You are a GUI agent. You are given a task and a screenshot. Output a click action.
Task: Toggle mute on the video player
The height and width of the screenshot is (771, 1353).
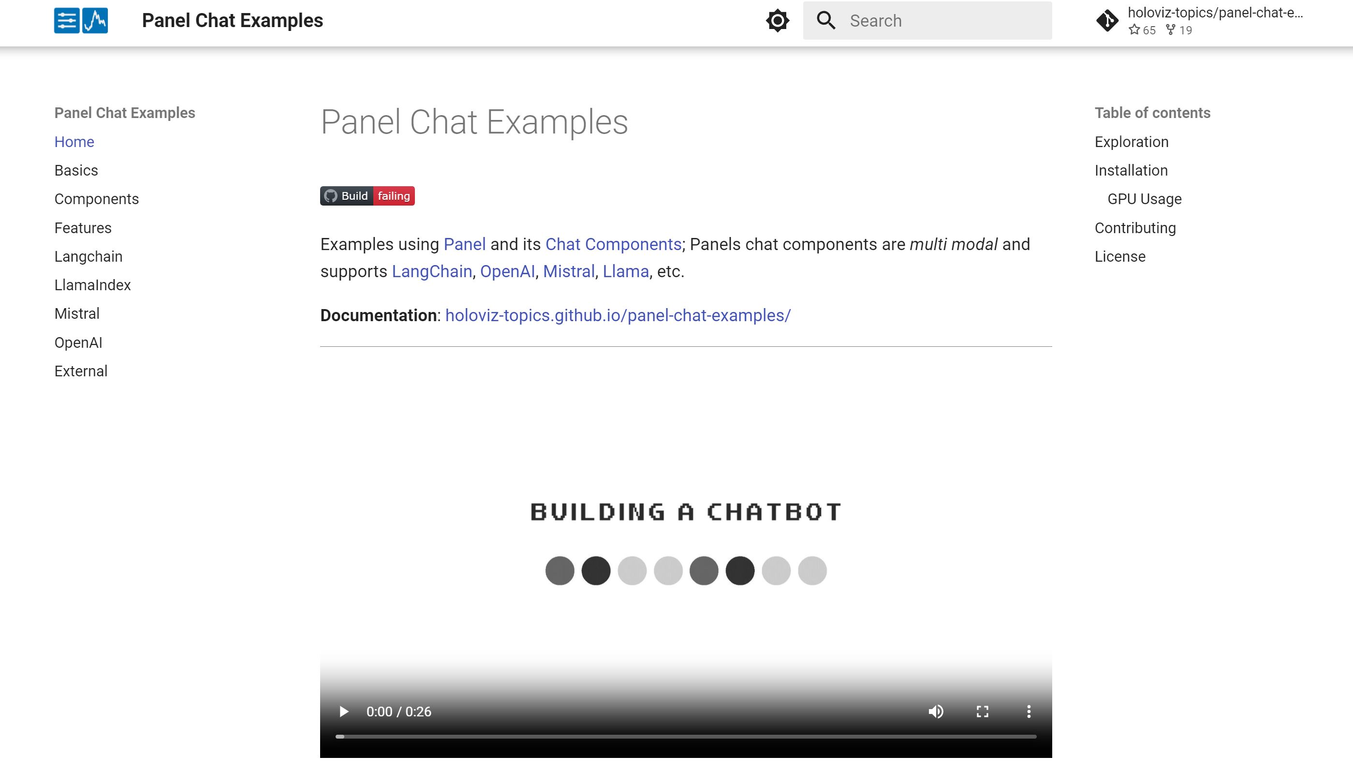coord(936,712)
